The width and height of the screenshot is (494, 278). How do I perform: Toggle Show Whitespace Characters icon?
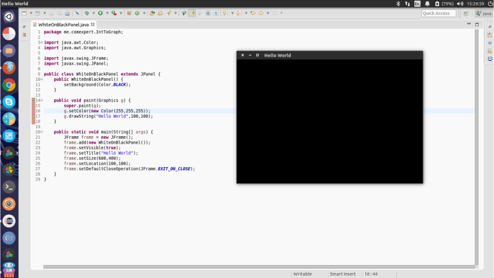216,13
